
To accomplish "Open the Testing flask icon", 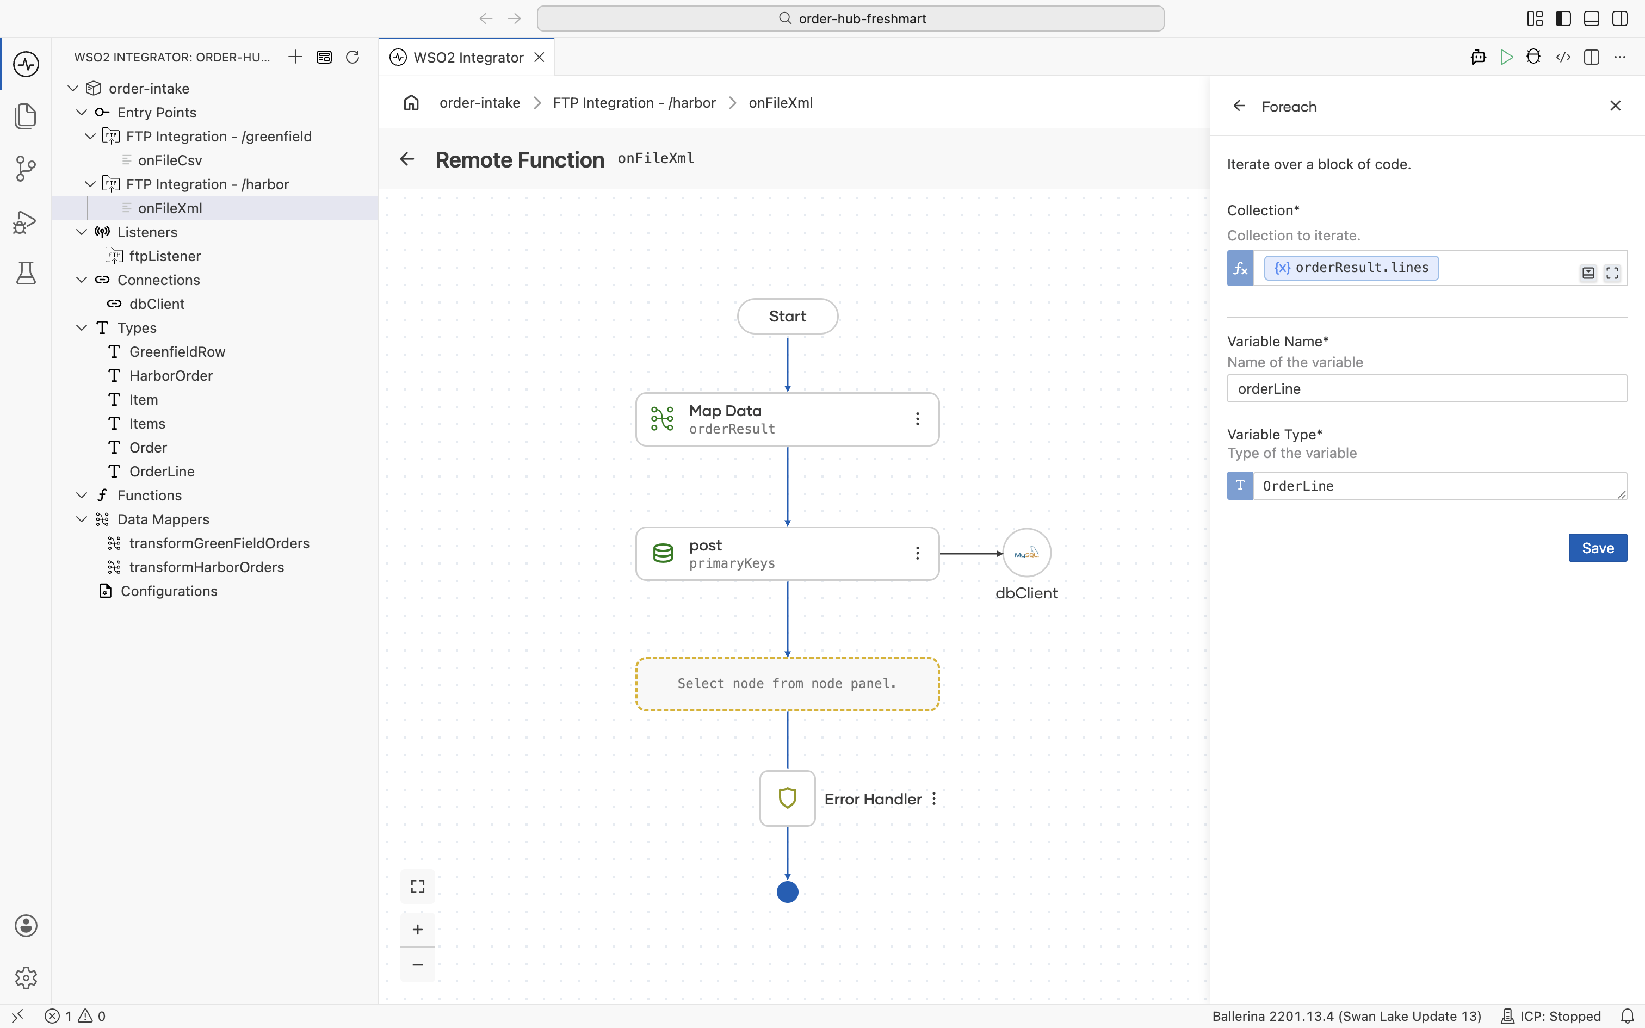I will [26, 273].
